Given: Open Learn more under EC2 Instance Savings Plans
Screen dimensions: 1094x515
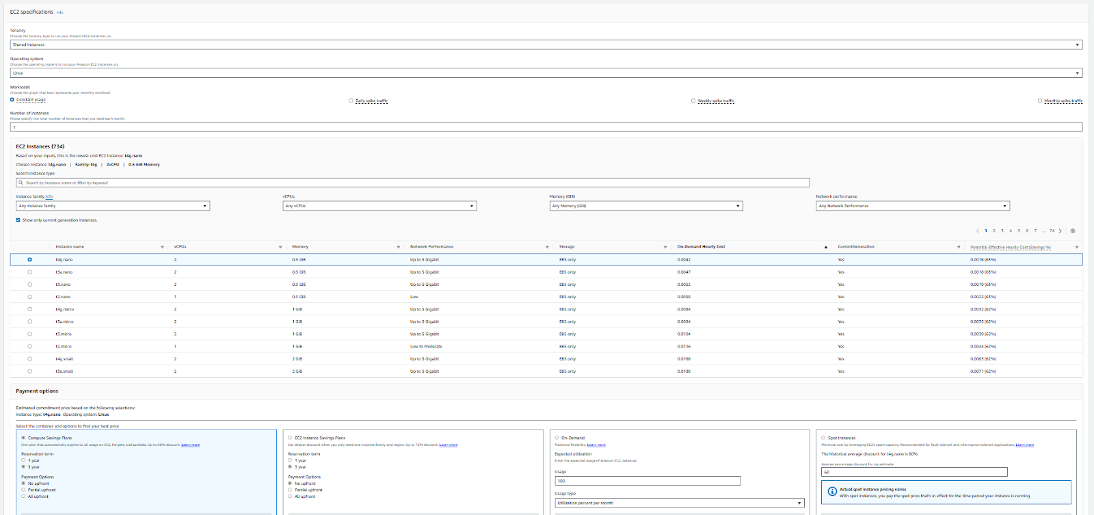Looking at the screenshot, I should [449, 445].
